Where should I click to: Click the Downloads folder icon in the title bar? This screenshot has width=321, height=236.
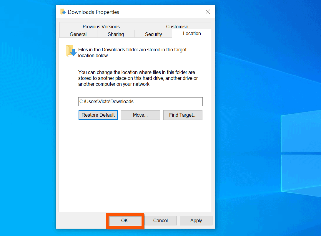[x=63, y=11]
